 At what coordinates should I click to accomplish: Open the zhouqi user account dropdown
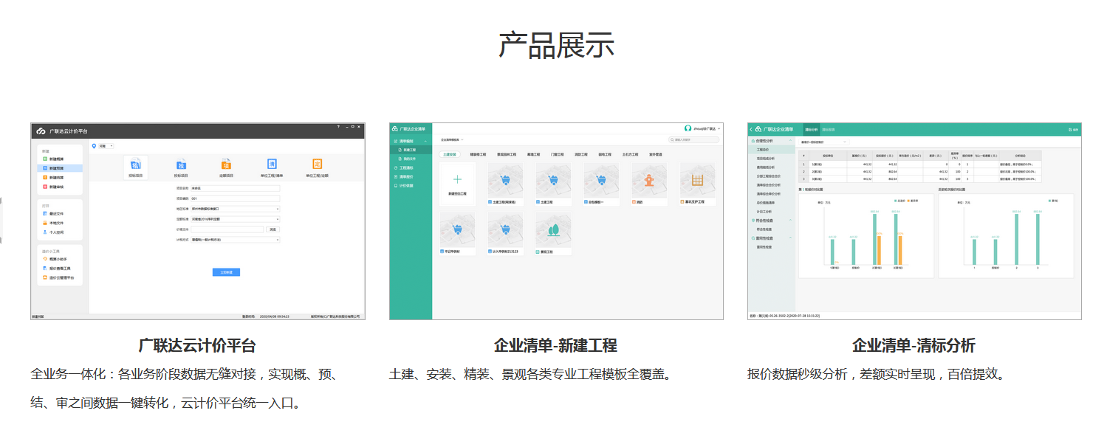707,128
